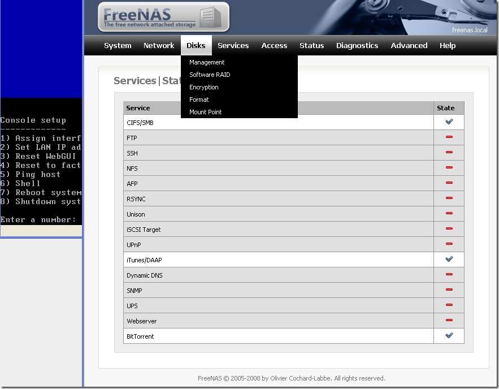Choose Software RAID from the Disks dropdown
The height and width of the screenshot is (389, 499).
(x=210, y=75)
